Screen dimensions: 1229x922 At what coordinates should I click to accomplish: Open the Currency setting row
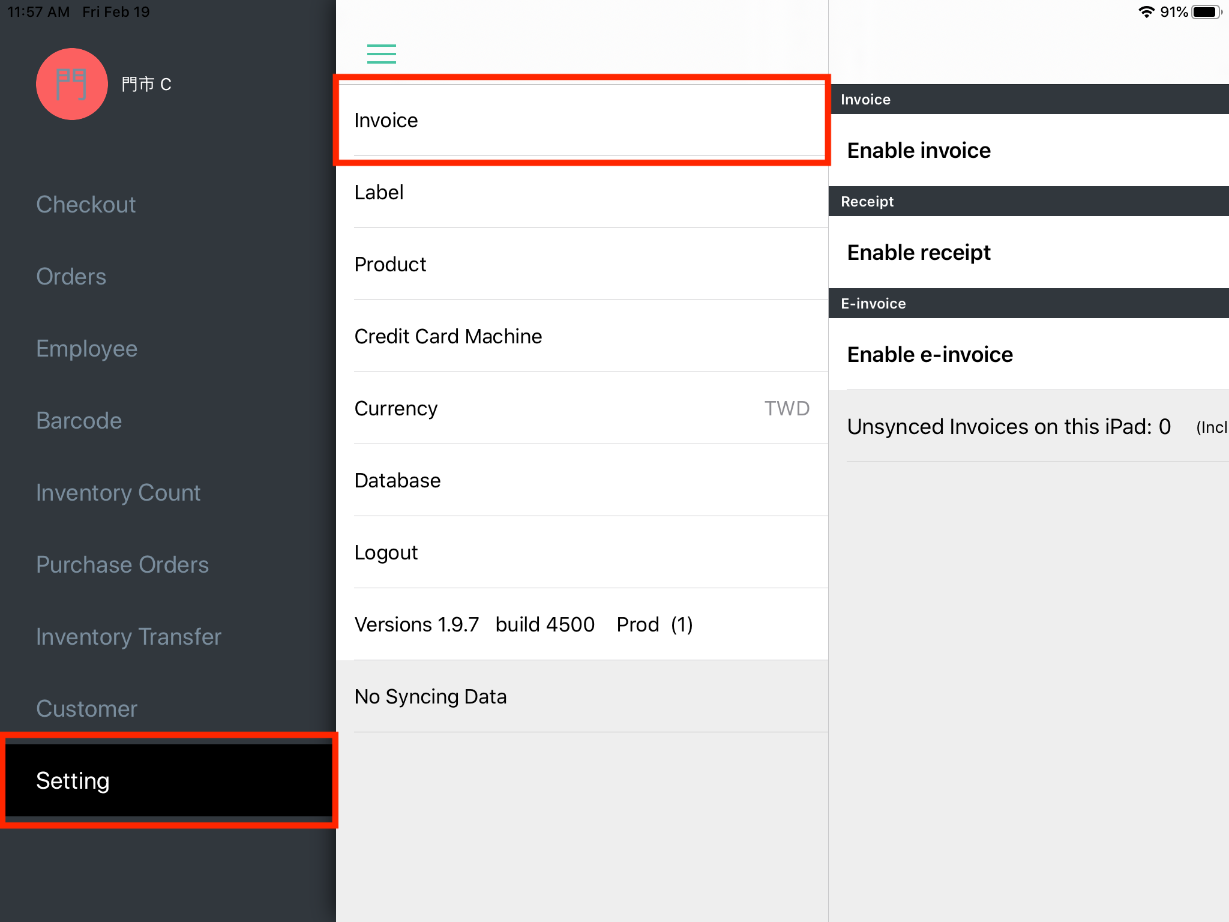pos(582,408)
